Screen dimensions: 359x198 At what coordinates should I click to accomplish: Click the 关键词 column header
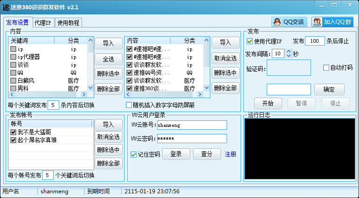coord(32,40)
